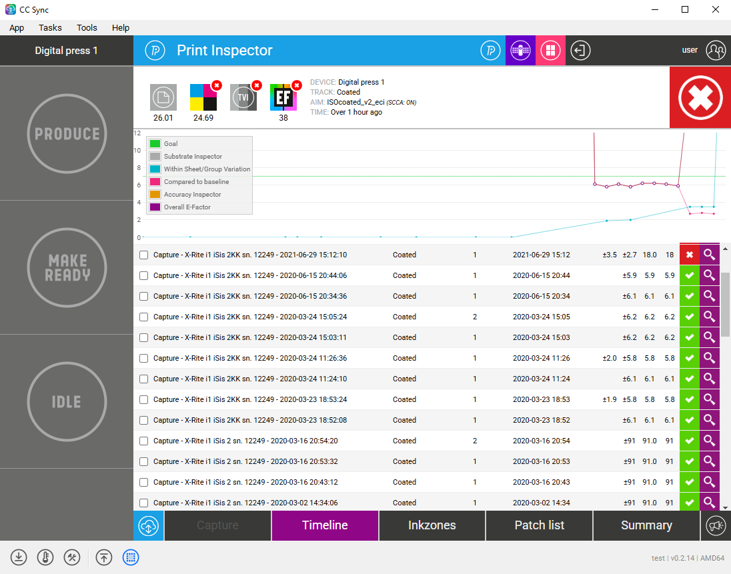Click red fail mark for capture 2021-06-29 15:12

coord(690,255)
